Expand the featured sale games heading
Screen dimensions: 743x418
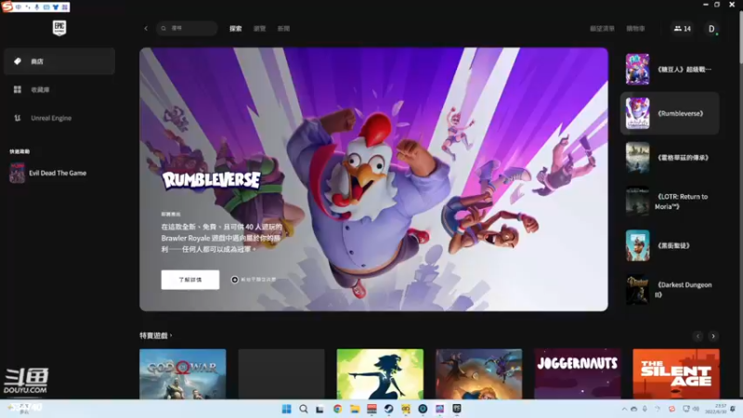click(156, 335)
